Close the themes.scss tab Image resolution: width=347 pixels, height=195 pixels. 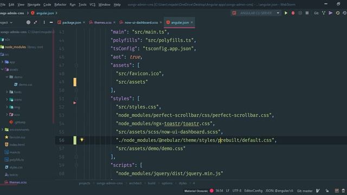click(114, 22)
